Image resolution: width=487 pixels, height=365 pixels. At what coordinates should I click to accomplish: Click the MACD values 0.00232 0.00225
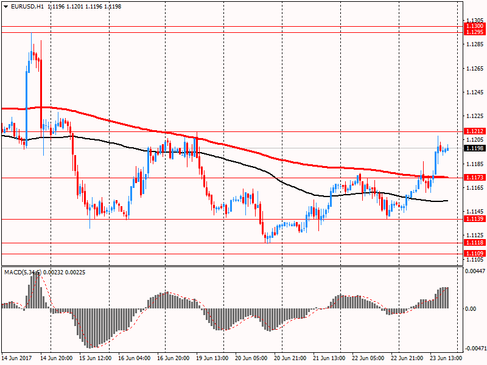(x=65, y=273)
